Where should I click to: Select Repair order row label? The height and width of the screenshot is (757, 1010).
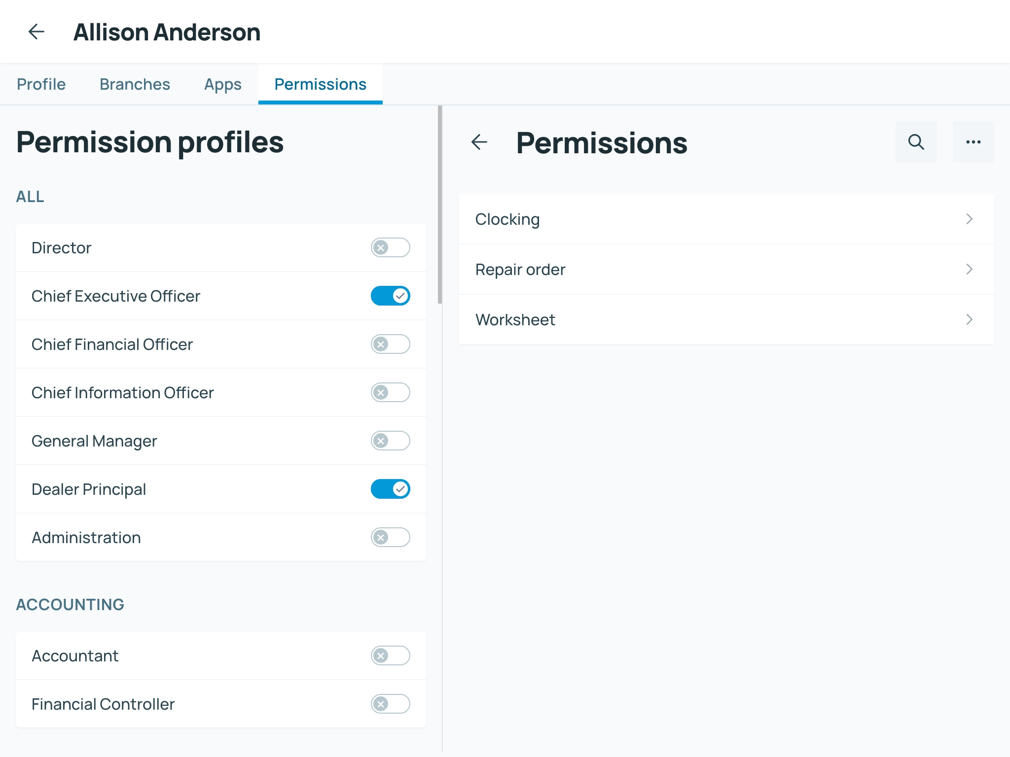click(x=520, y=270)
